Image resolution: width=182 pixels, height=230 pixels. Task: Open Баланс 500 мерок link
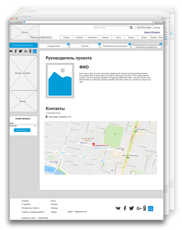tap(152, 32)
